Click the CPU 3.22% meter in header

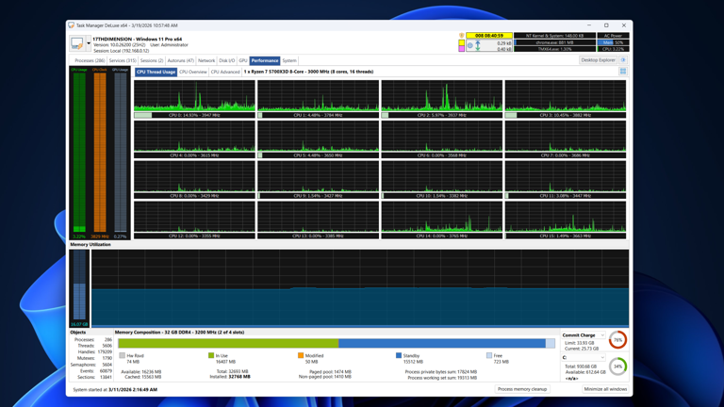click(x=613, y=49)
